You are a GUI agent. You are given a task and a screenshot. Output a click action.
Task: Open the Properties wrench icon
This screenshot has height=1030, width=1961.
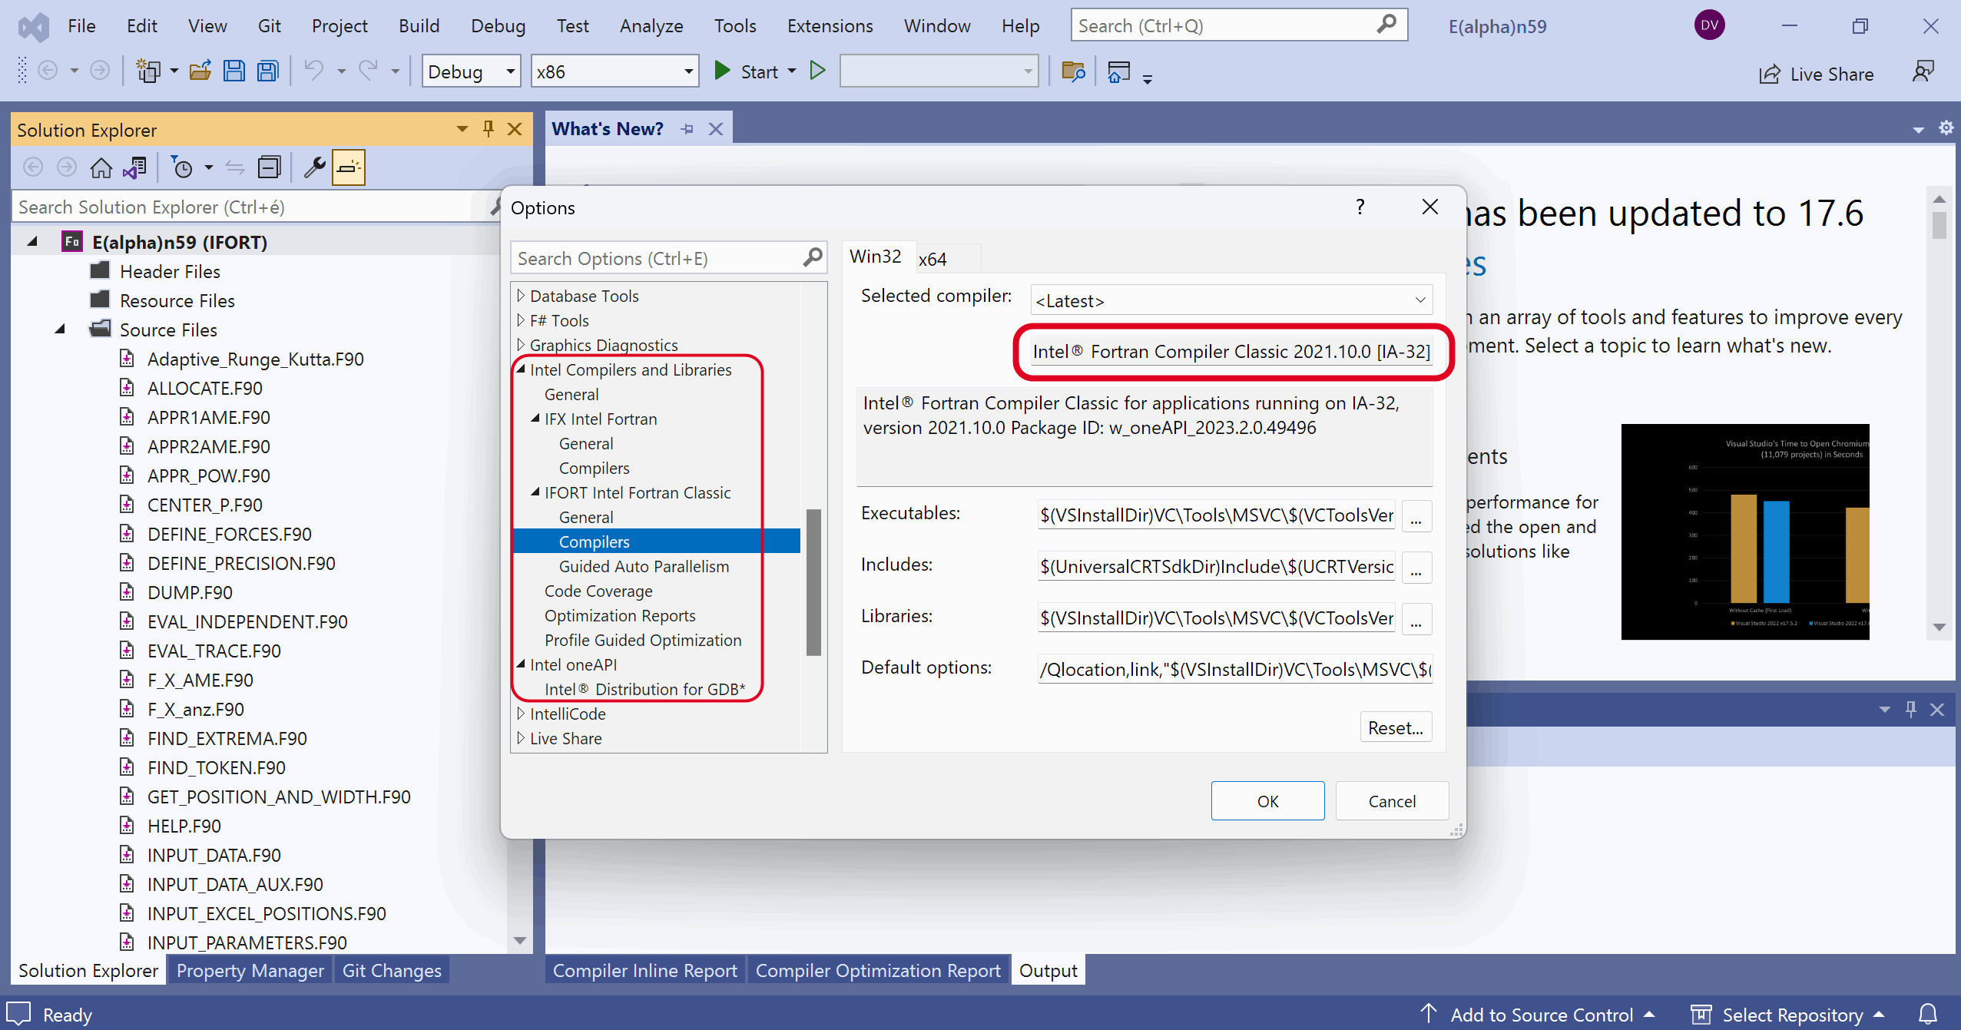[314, 167]
